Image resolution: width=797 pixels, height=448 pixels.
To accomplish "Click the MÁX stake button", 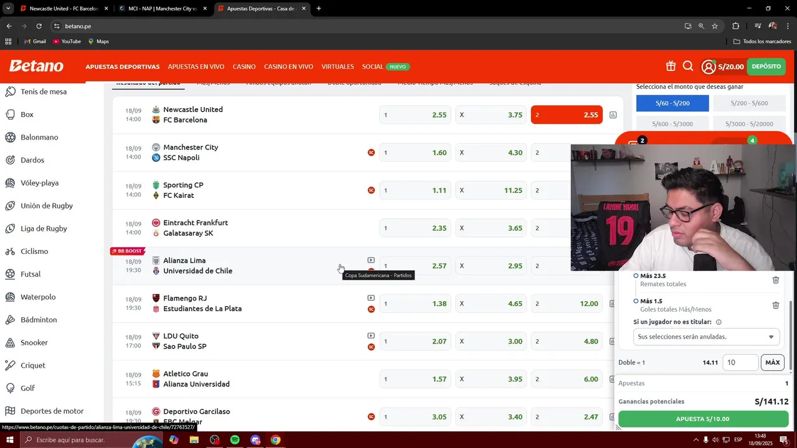I will click(773, 362).
